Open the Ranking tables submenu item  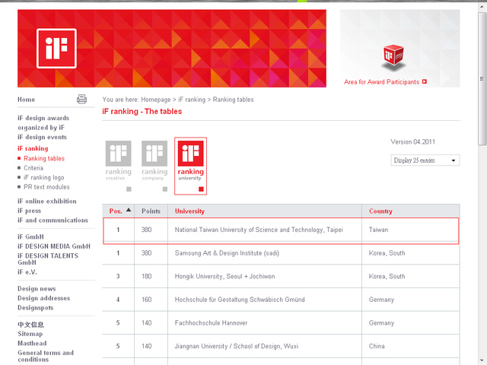point(44,158)
